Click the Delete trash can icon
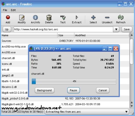This screenshot has height=116, width=135. (49, 17)
